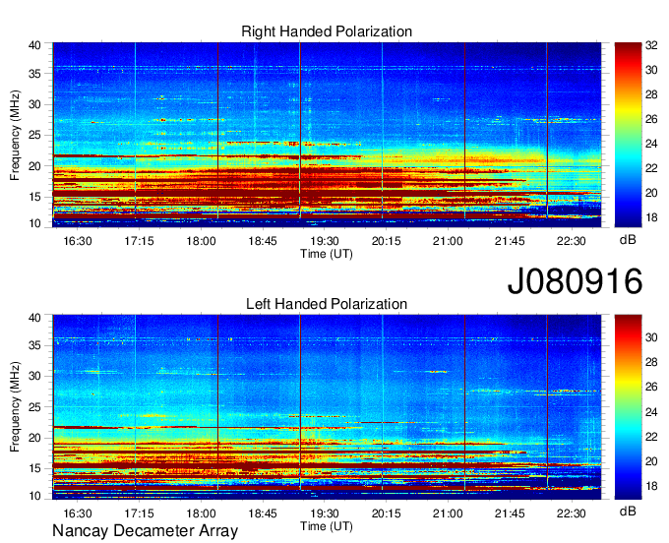Click the upper colorbar gradient scale

pos(628,135)
